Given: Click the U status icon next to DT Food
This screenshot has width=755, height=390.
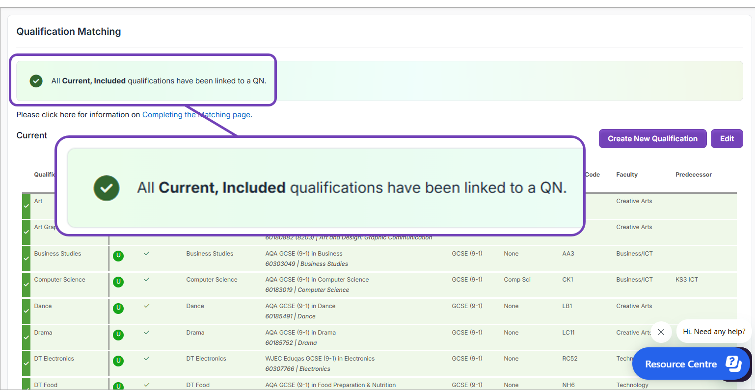Looking at the screenshot, I should [118, 386].
